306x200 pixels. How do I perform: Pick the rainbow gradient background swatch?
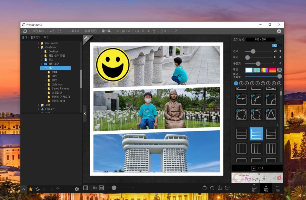pyautogui.click(x=265, y=70)
